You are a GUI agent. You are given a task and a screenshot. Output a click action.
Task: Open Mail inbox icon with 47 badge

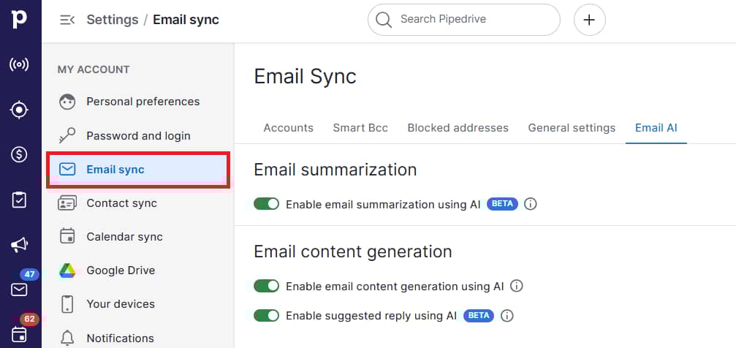pyautogui.click(x=19, y=290)
